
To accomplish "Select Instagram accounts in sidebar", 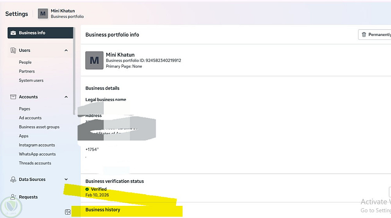I will point(37,145).
